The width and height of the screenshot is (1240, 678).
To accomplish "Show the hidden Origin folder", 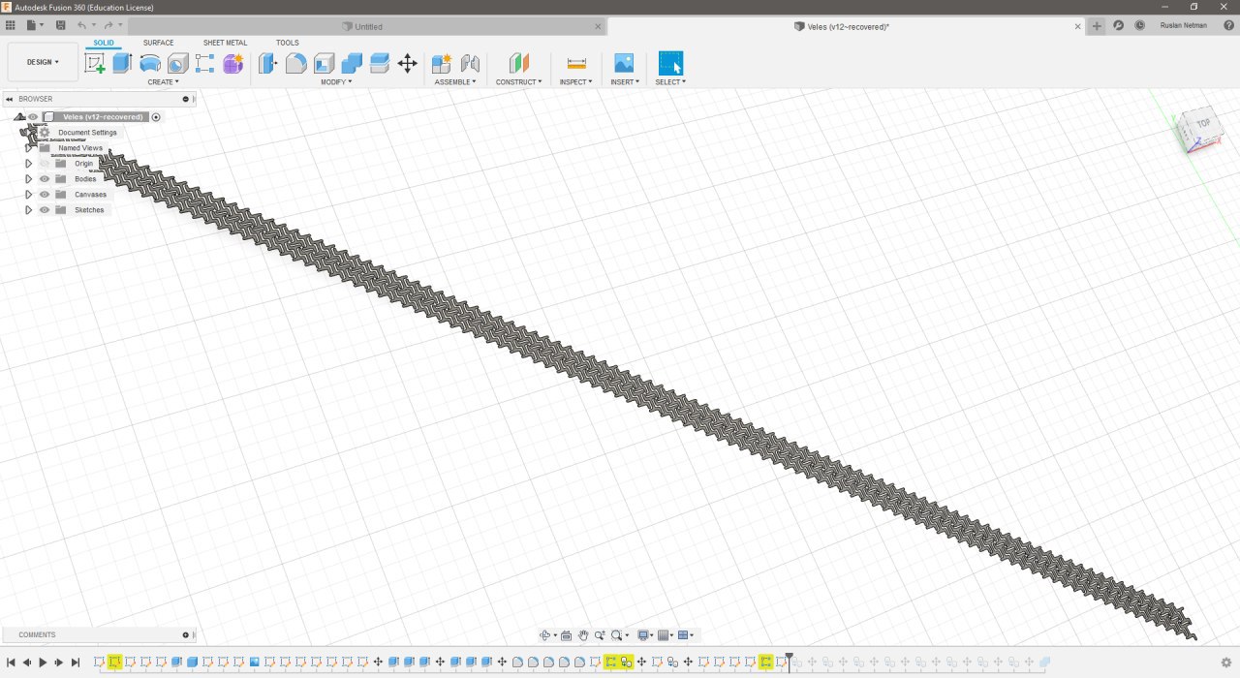I will 45,164.
